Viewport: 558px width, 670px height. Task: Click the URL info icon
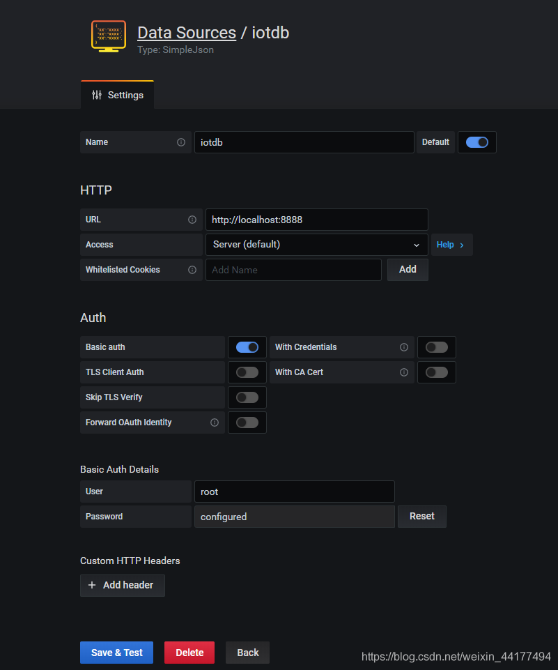192,220
